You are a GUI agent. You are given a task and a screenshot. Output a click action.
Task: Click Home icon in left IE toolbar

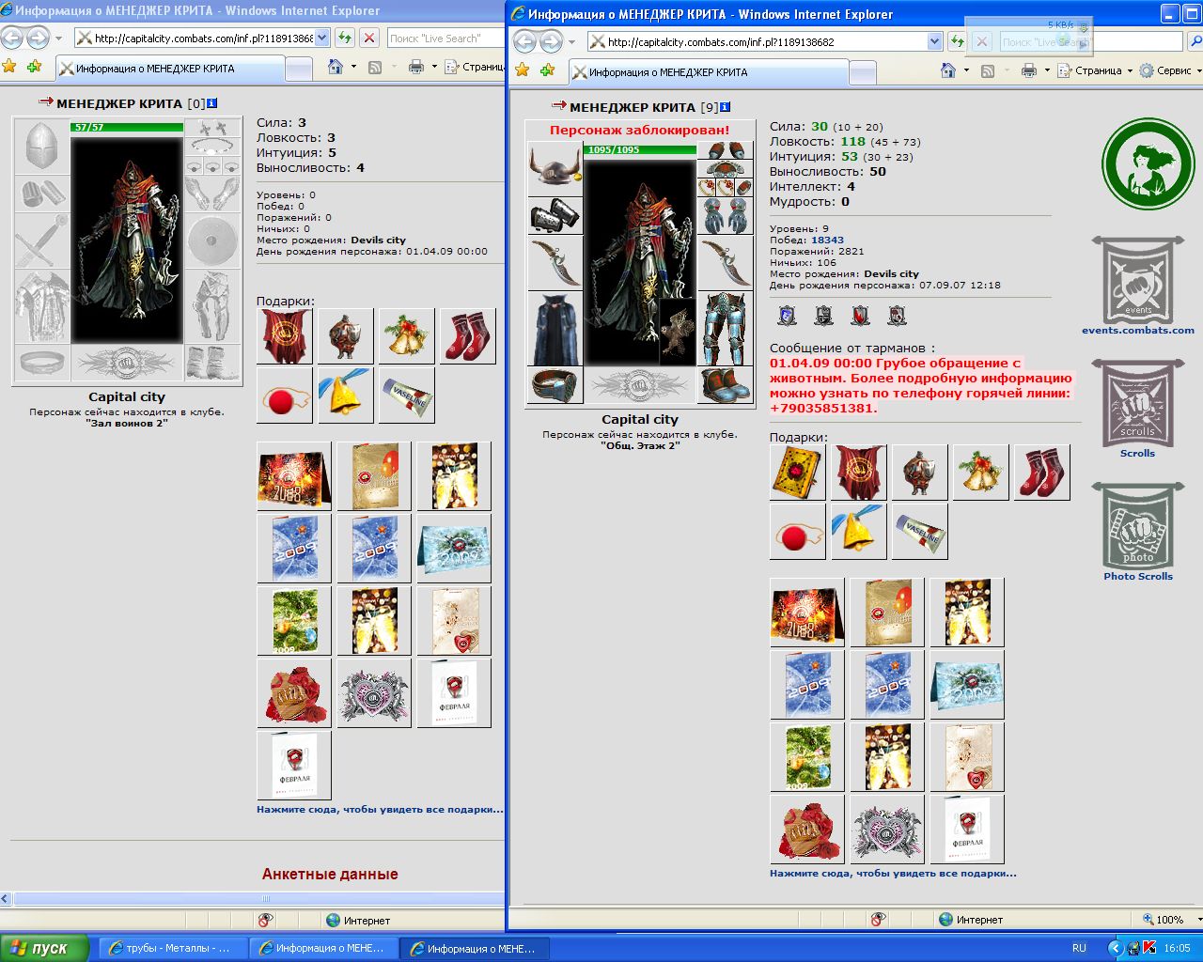tap(336, 67)
